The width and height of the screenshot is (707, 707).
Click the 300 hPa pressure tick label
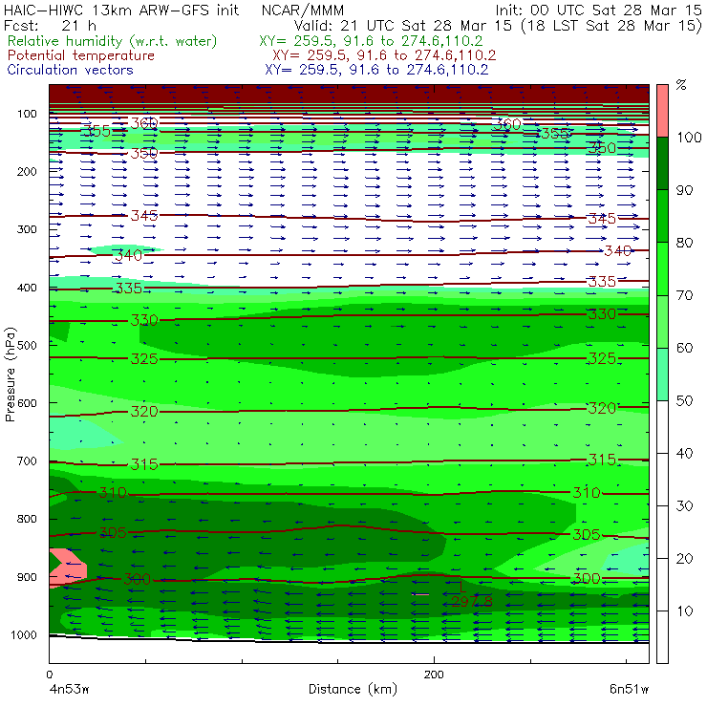point(27,229)
